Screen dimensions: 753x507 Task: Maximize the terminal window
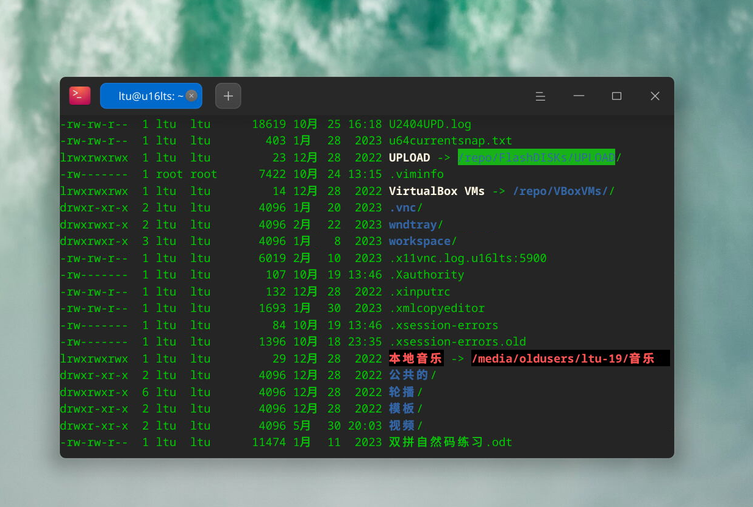tap(616, 96)
